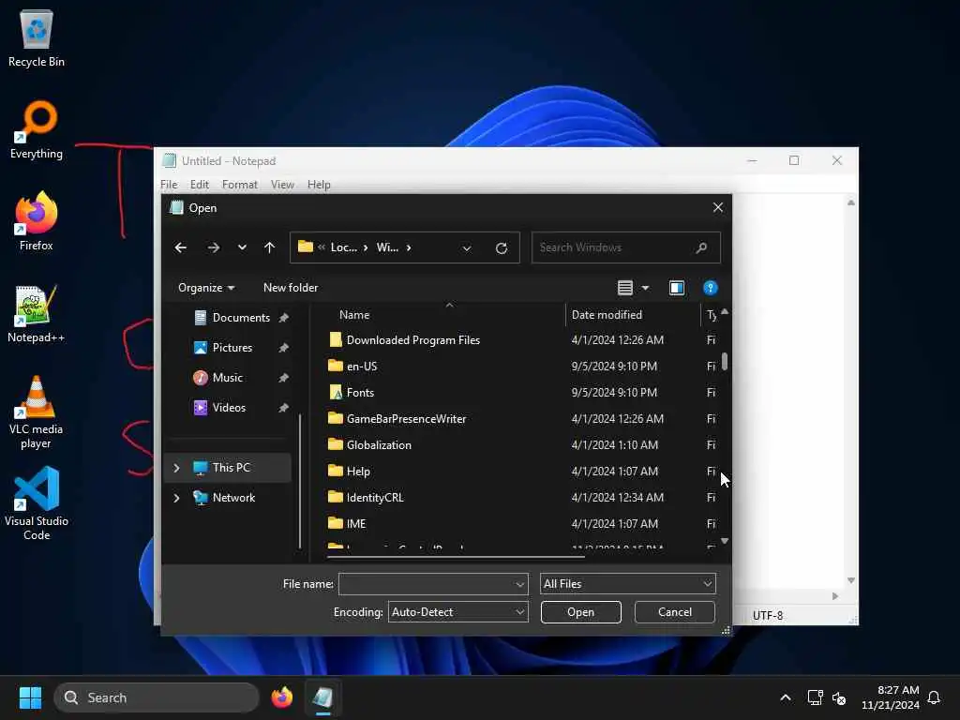Click the pin icon beside Music

pos(283,378)
